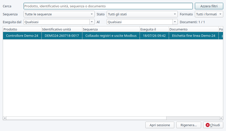Open the 'Eseguita dal' date dropdown arrow

point(92,22)
